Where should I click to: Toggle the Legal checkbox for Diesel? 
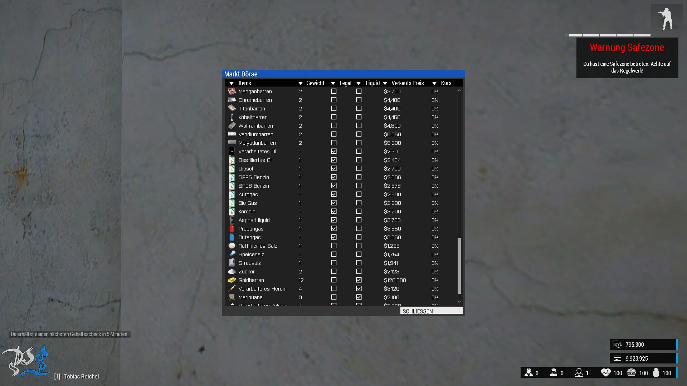[x=334, y=169]
